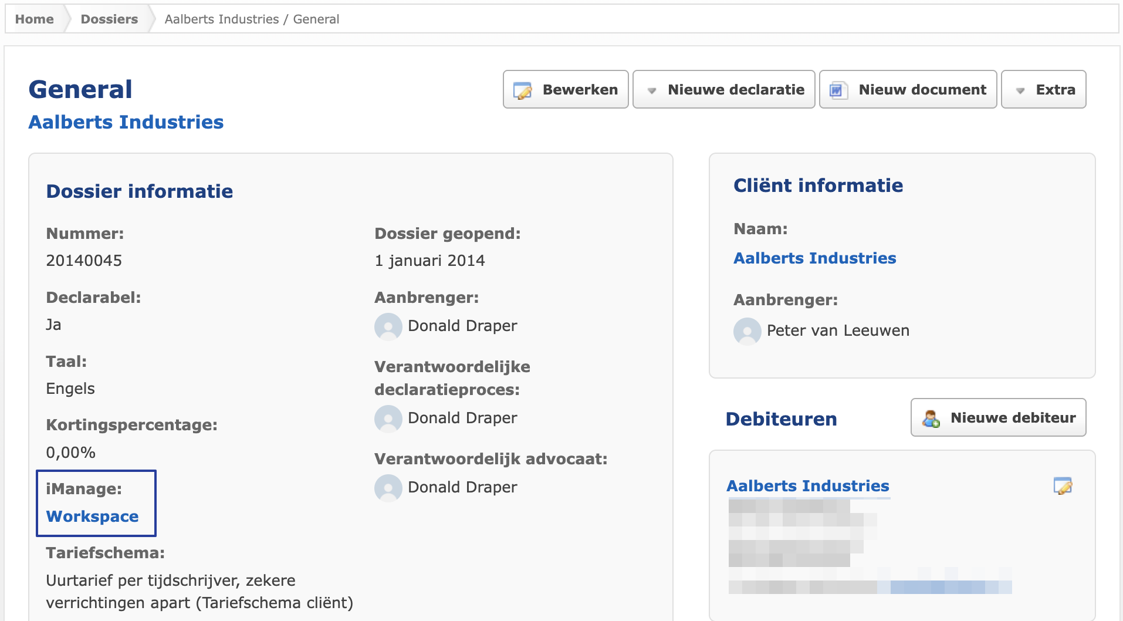Go to Dossiers breadcrumb
The height and width of the screenshot is (621, 1123).
[109, 19]
